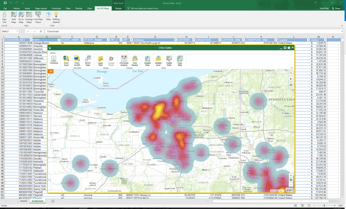Click the Enrich Data tool
The height and width of the screenshot is (209, 346).
[88, 60]
